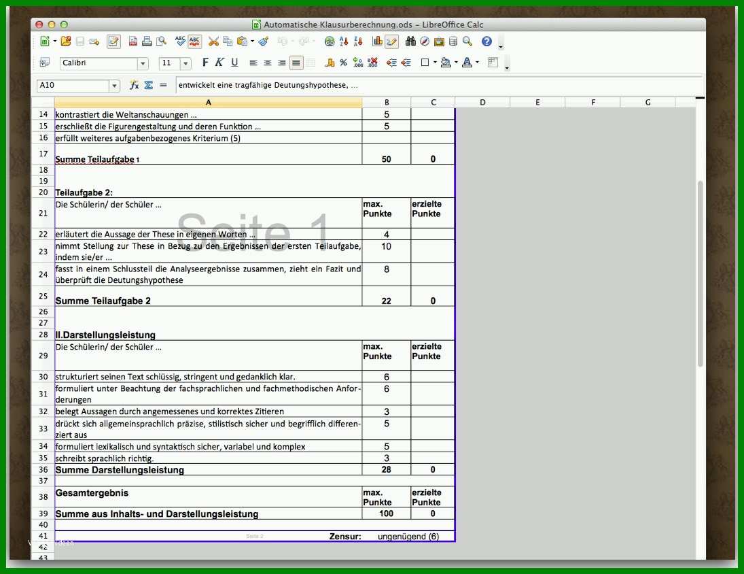Image resolution: width=744 pixels, height=574 pixels.
Task: Insert a Chart
Action: [377, 41]
